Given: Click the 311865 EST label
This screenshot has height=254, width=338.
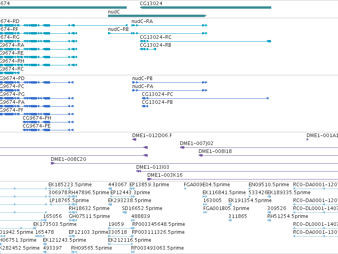Looking at the screenshot, I should click(238, 216).
